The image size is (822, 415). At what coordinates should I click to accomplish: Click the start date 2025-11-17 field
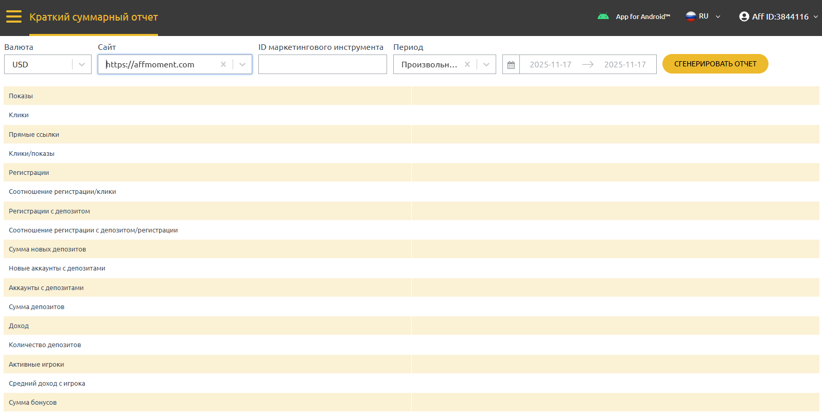click(550, 65)
